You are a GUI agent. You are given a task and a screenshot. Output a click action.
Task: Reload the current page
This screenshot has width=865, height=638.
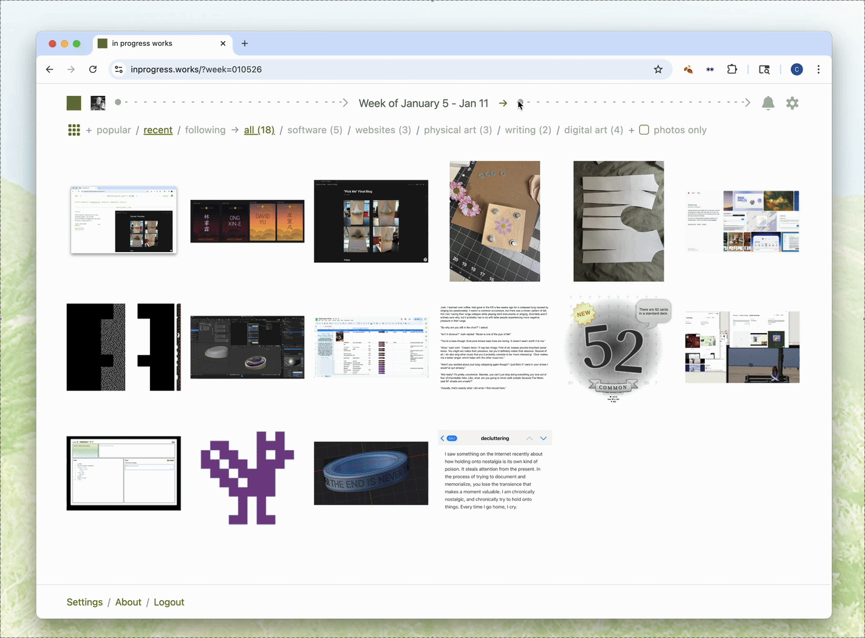pos(93,70)
